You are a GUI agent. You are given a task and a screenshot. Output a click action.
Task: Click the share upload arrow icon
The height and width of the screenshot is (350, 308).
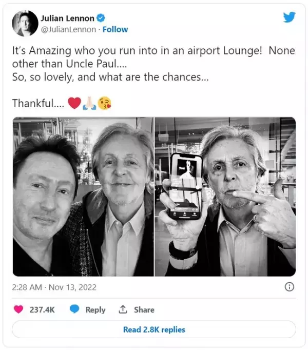click(x=123, y=309)
